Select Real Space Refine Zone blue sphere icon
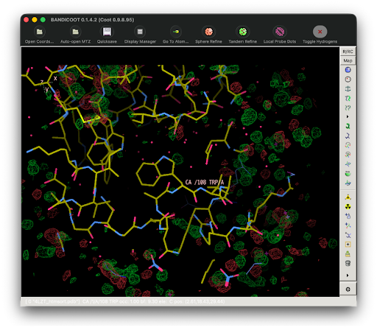 pos(348,70)
